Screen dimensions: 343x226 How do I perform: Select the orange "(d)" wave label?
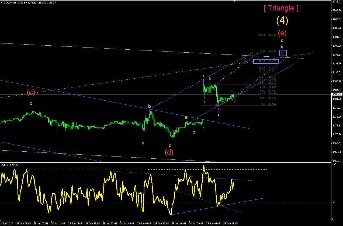169,152
